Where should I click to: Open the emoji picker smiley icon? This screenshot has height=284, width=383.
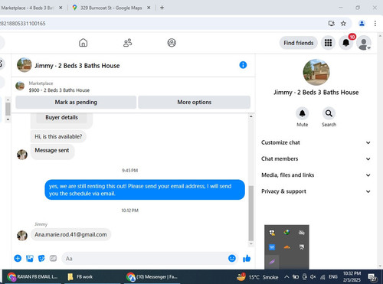point(232,259)
